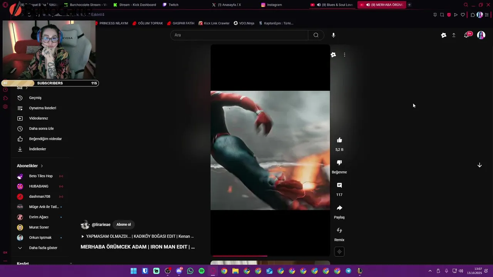
Task: Open the browser heart bookmarks icon
Action: (463, 15)
